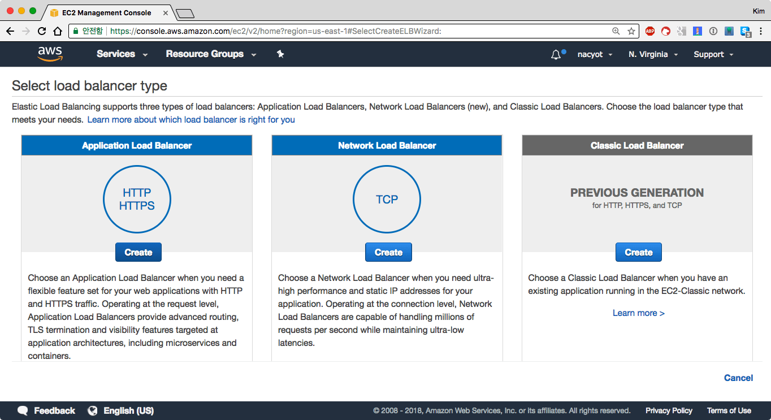Open the notifications bell icon

click(556, 54)
